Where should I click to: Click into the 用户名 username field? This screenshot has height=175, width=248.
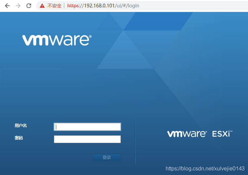coord(87,127)
